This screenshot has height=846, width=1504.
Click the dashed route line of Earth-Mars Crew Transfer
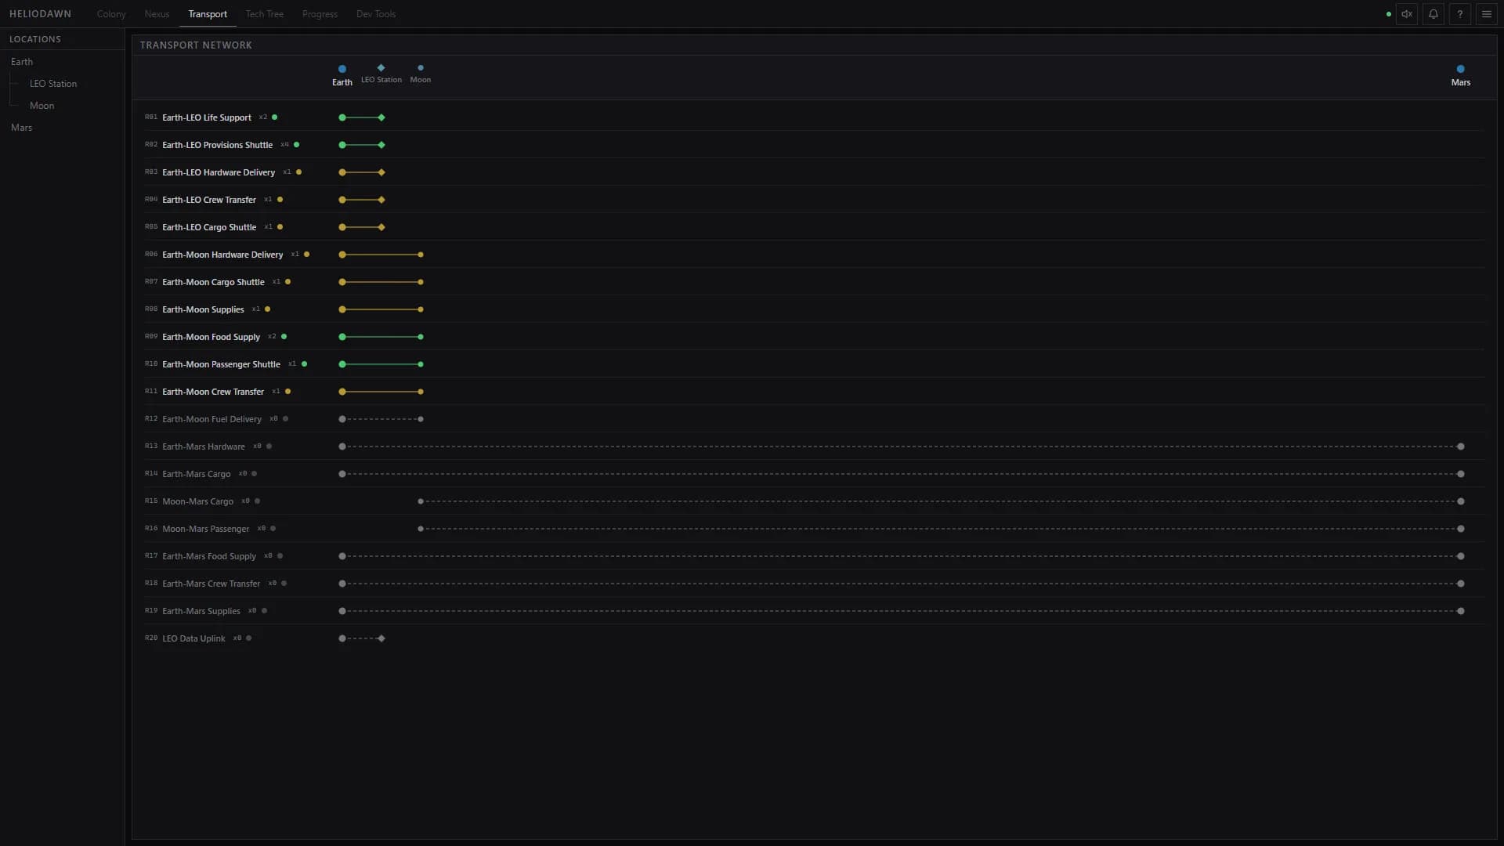coord(901,584)
